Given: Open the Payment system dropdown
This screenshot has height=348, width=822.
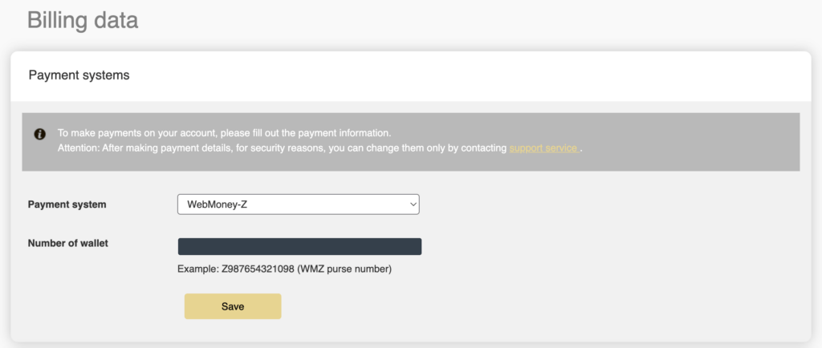Looking at the screenshot, I should [x=298, y=204].
